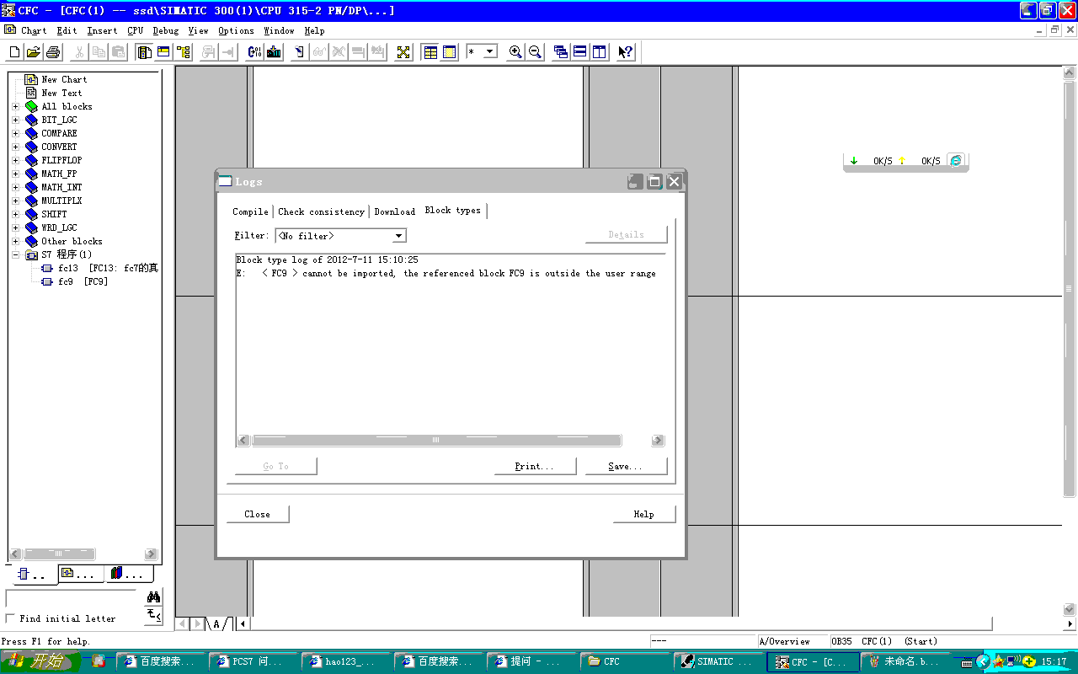Open the Debug menu
The height and width of the screenshot is (674, 1078).
coord(166,30)
